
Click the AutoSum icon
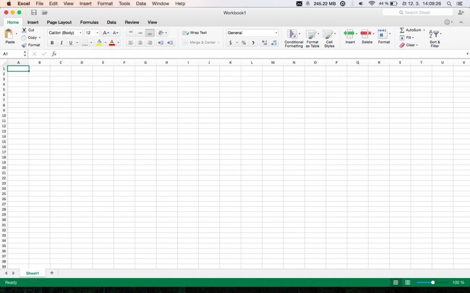402,30
